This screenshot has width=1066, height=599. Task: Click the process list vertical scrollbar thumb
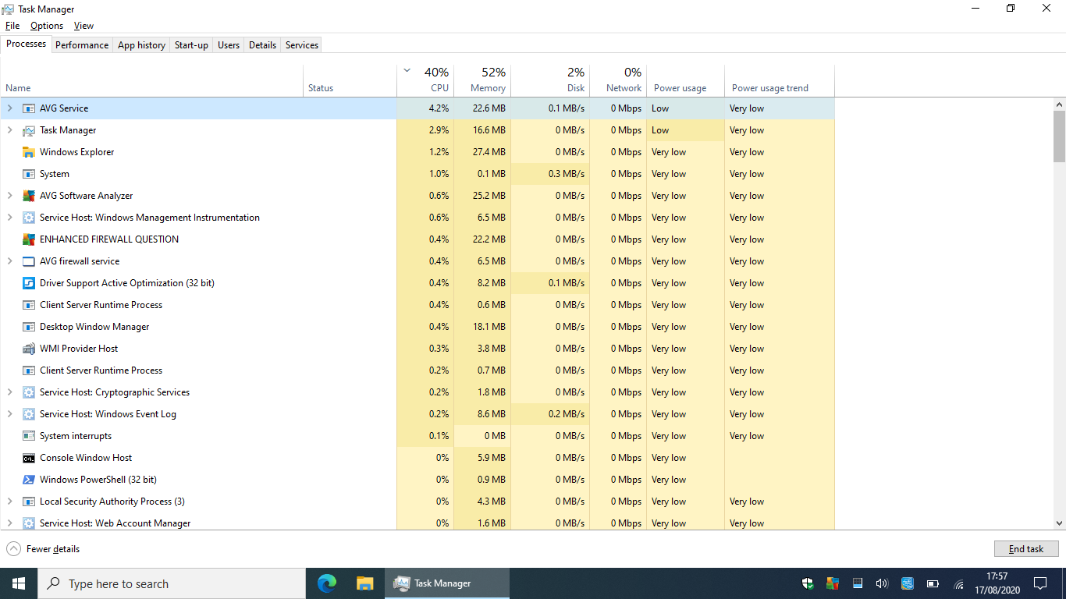pos(1059,136)
